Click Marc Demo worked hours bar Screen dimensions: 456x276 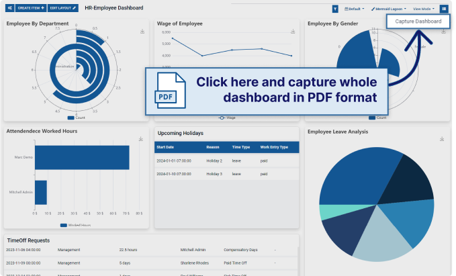click(x=82, y=158)
